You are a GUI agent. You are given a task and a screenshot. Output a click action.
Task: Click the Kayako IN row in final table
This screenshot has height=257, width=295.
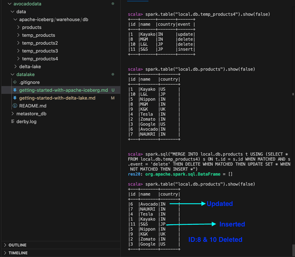(x=154, y=219)
